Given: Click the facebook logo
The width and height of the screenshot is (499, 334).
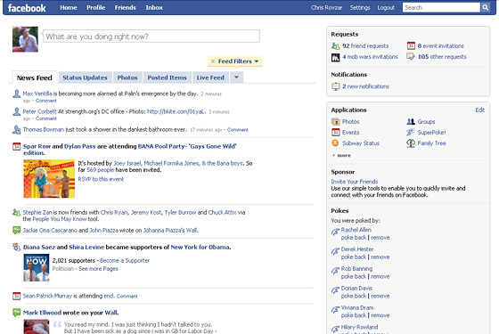Looking at the screenshot, I should click(x=27, y=8).
